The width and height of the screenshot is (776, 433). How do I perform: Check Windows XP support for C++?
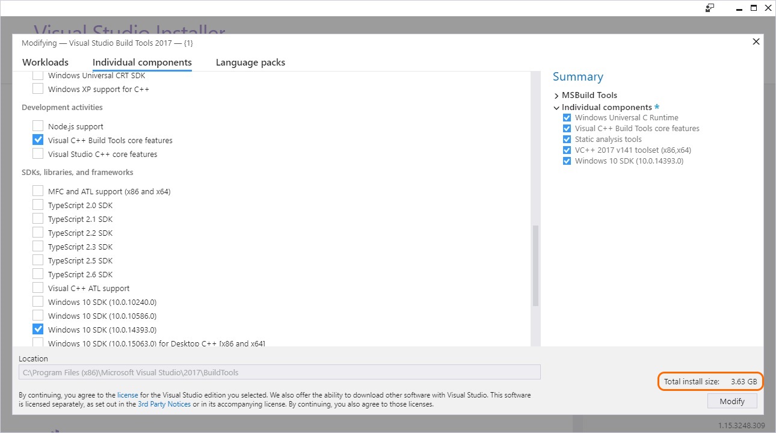click(38, 88)
